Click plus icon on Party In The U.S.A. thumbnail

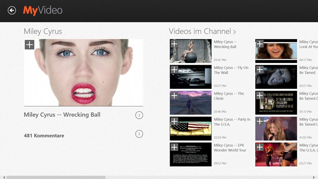pyautogui.click(x=174, y=122)
